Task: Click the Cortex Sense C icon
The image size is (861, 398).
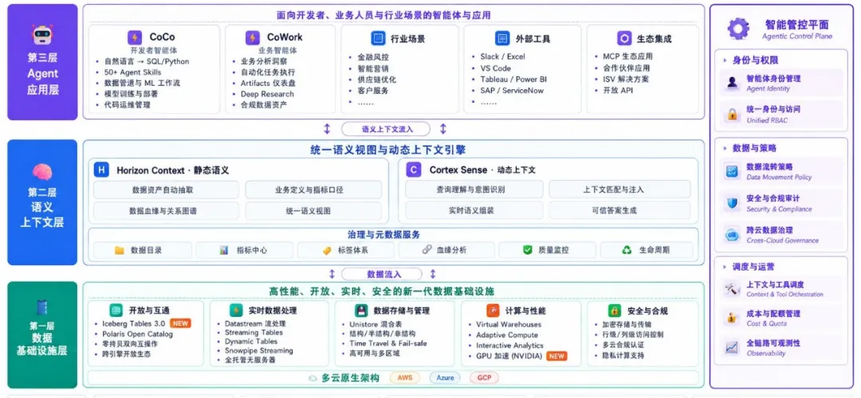Action: 414,170
